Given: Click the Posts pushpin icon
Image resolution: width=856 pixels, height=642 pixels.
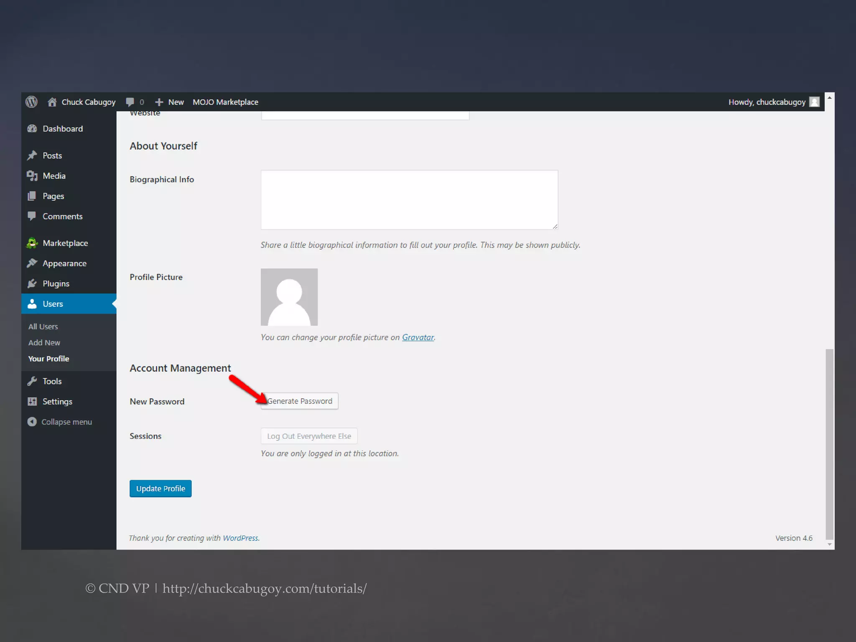Looking at the screenshot, I should [x=32, y=155].
